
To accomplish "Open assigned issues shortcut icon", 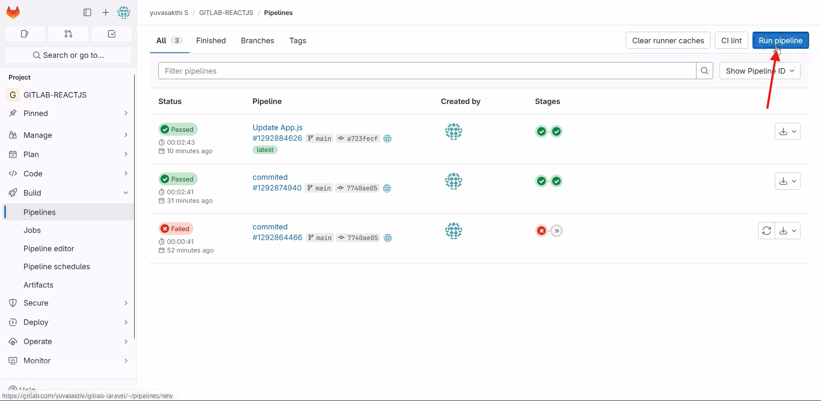I will pyautogui.click(x=25, y=34).
